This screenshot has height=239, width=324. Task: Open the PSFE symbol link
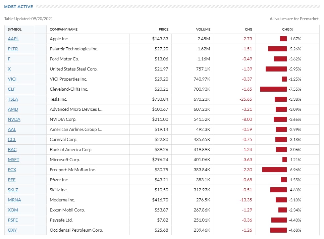click(x=13, y=220)
